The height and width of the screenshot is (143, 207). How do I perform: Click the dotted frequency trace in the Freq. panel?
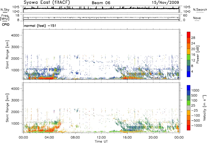(x=101, y=17)
